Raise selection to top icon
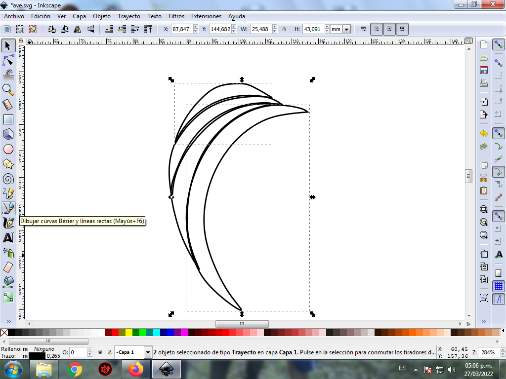The image size is (506, 379). pos(148,29)
